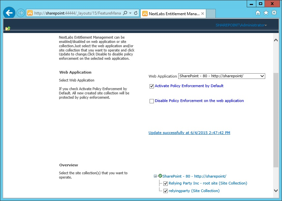The width and height of the screenshot is (282, 201).
Task: Click the search magnifier in address bar
Action: tap(125, 13)
